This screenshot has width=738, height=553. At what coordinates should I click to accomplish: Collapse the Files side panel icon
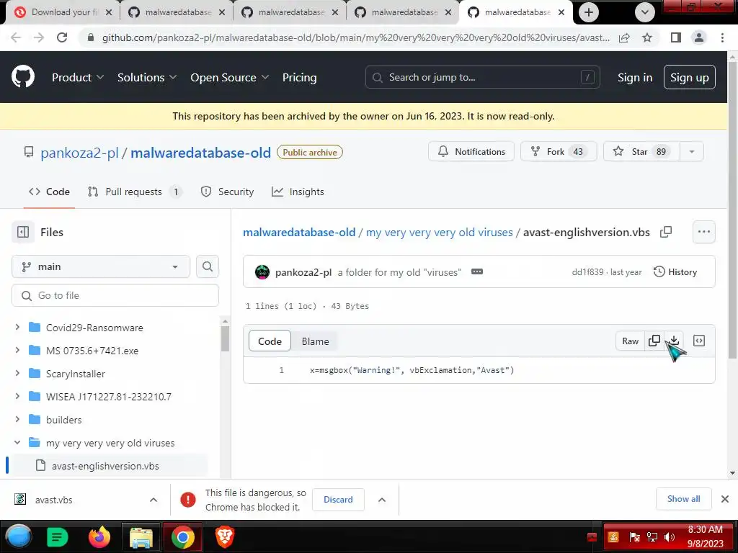tap(23, 233)
